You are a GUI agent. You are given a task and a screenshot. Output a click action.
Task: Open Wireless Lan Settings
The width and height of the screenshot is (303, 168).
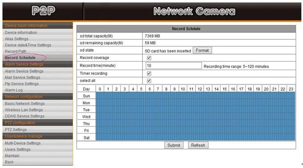[23, 110]
